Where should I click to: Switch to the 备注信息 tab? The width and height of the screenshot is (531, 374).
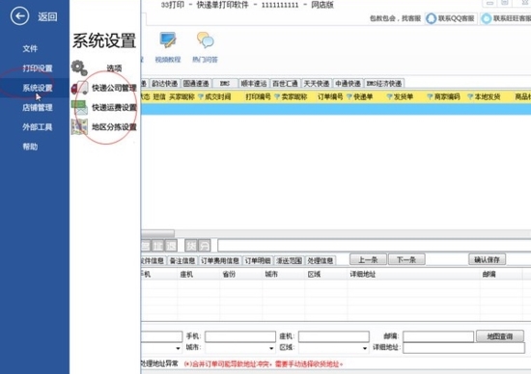pos(182,260)
